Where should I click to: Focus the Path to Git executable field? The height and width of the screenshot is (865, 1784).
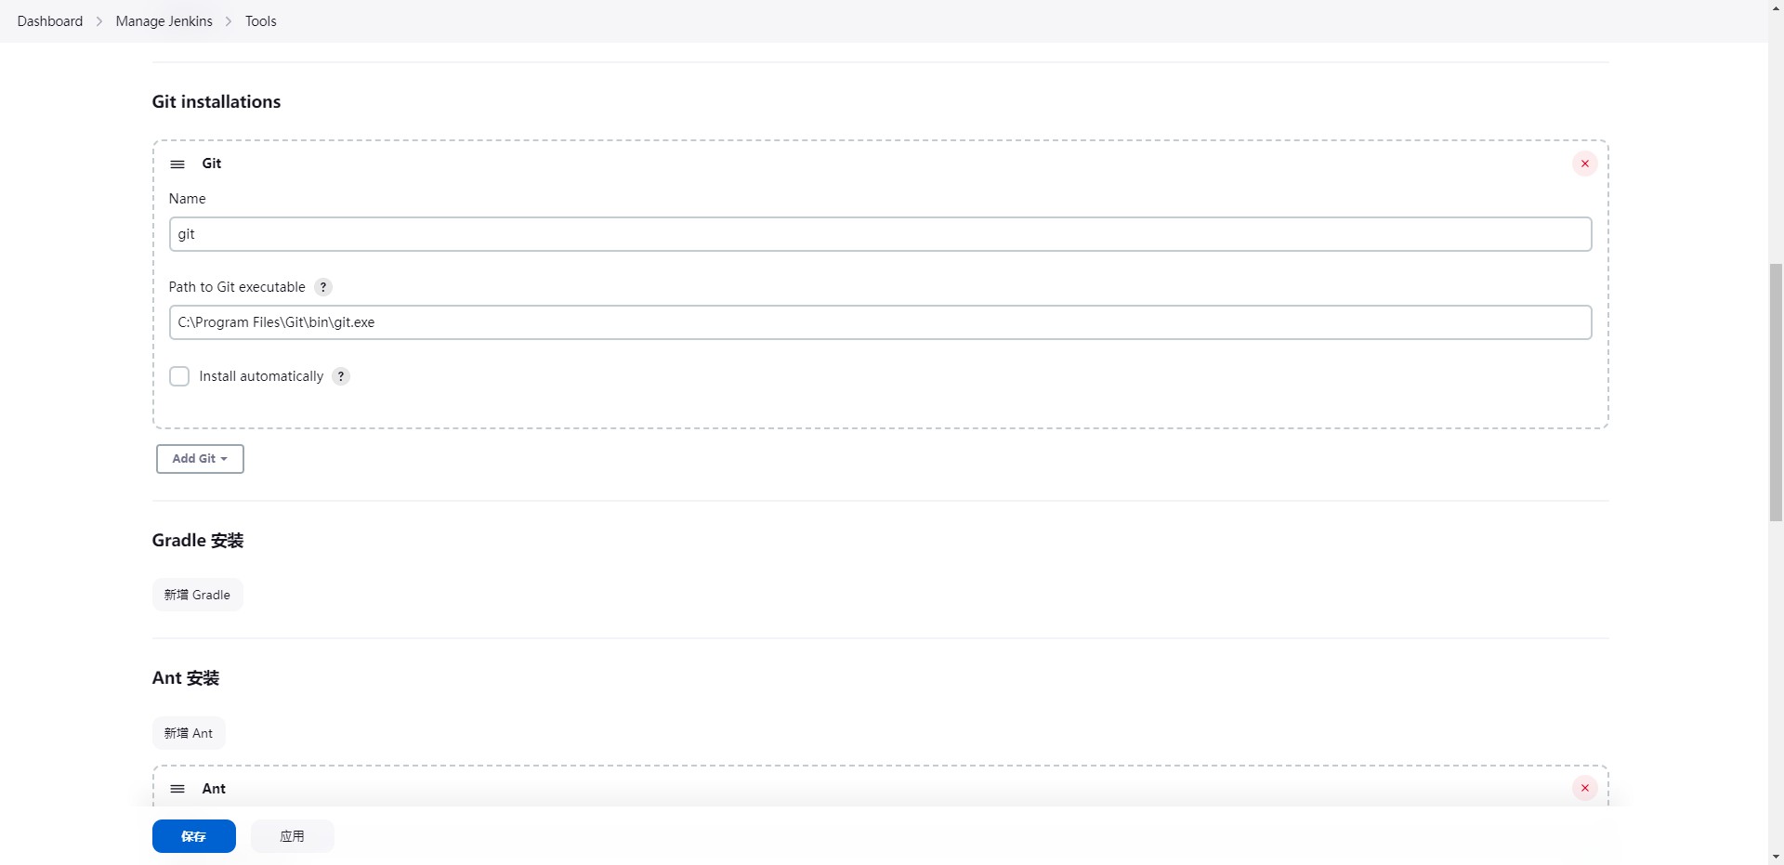(x=879, y=322)
